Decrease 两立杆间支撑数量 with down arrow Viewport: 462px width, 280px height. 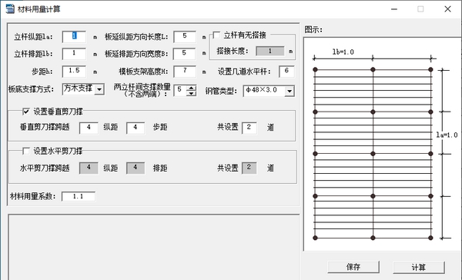[192, 93]
